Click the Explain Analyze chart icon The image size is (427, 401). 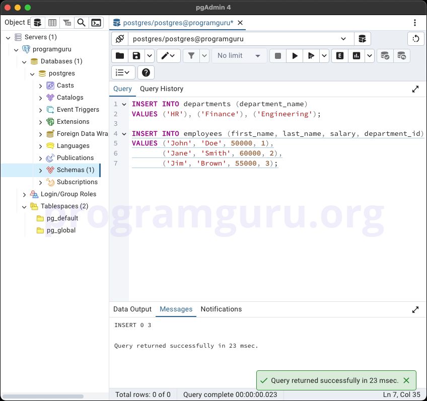(356, 56)
